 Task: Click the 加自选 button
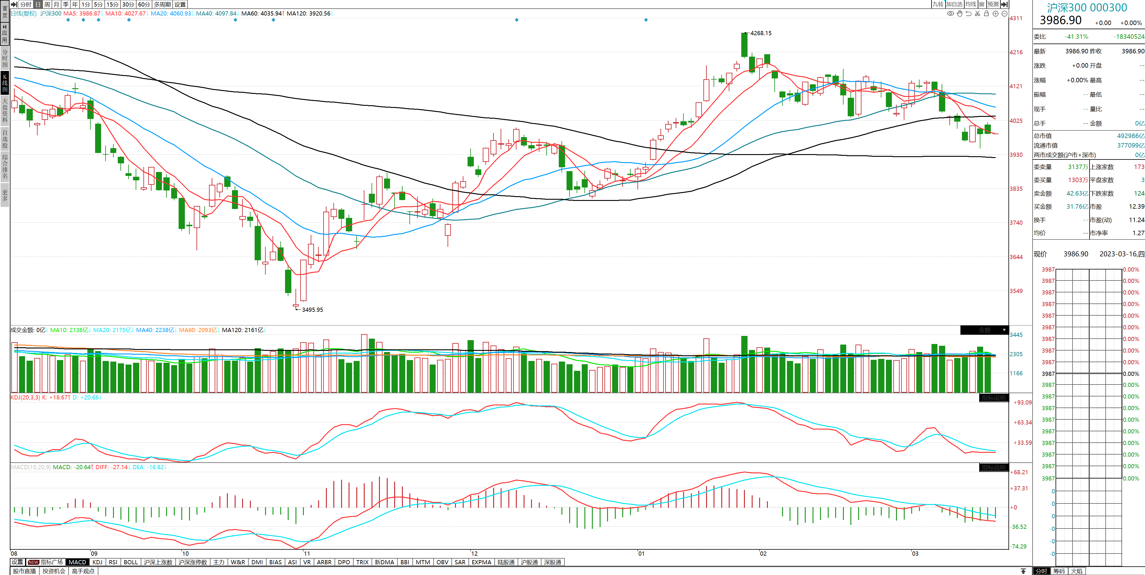[x=954, y=4]
